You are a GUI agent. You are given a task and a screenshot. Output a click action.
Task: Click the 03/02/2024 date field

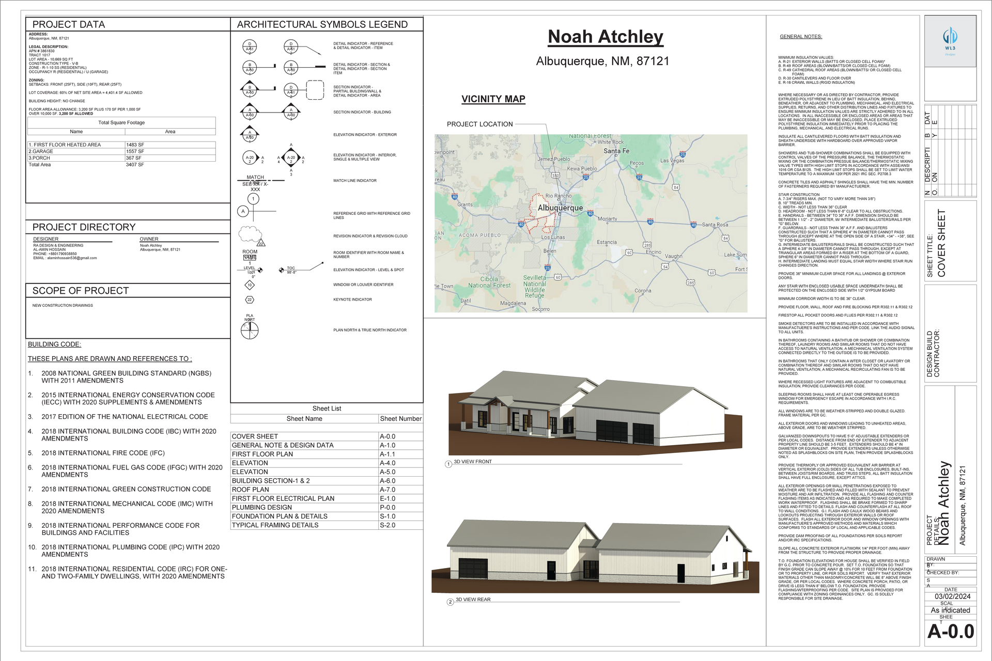[952, 596]
